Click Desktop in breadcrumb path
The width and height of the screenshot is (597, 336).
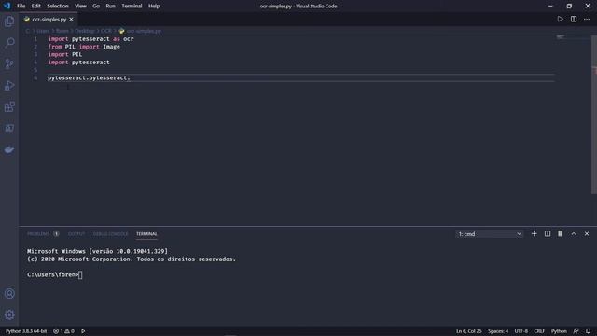(85, 31)
